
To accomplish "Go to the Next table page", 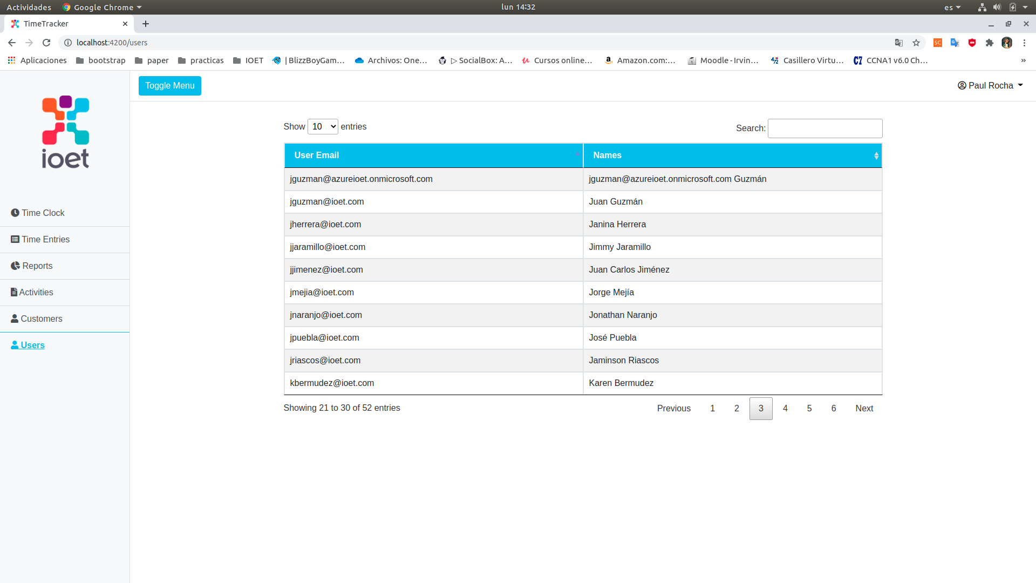I will (864, 408).
